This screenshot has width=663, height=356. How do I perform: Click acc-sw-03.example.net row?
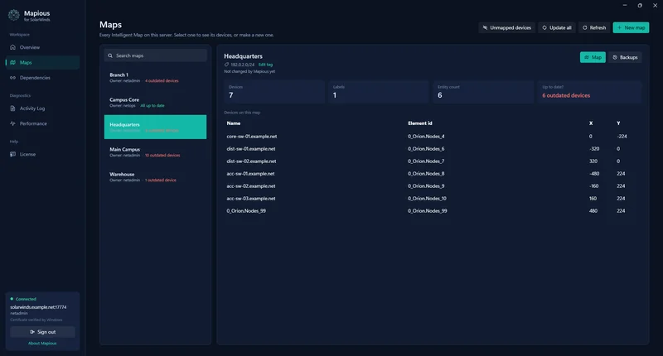(433, 199)
